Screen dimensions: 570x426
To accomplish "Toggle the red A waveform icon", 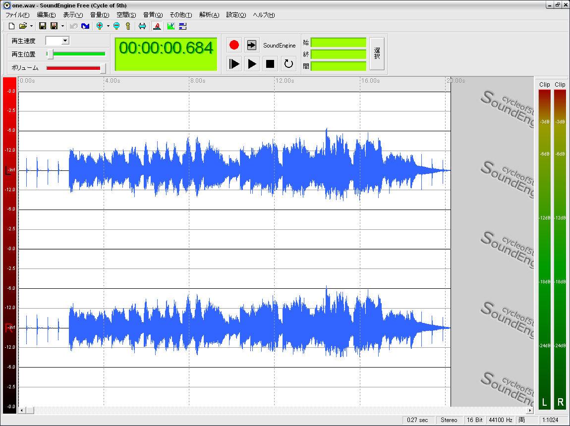I will (157, 26).
